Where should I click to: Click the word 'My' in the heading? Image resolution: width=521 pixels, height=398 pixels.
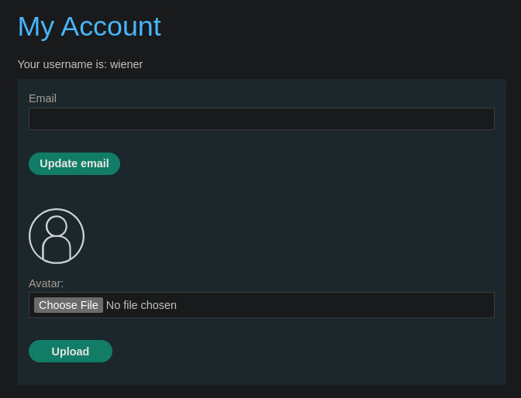pos(36,28)
